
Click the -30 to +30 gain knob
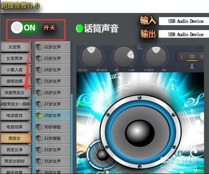point(124,56)
